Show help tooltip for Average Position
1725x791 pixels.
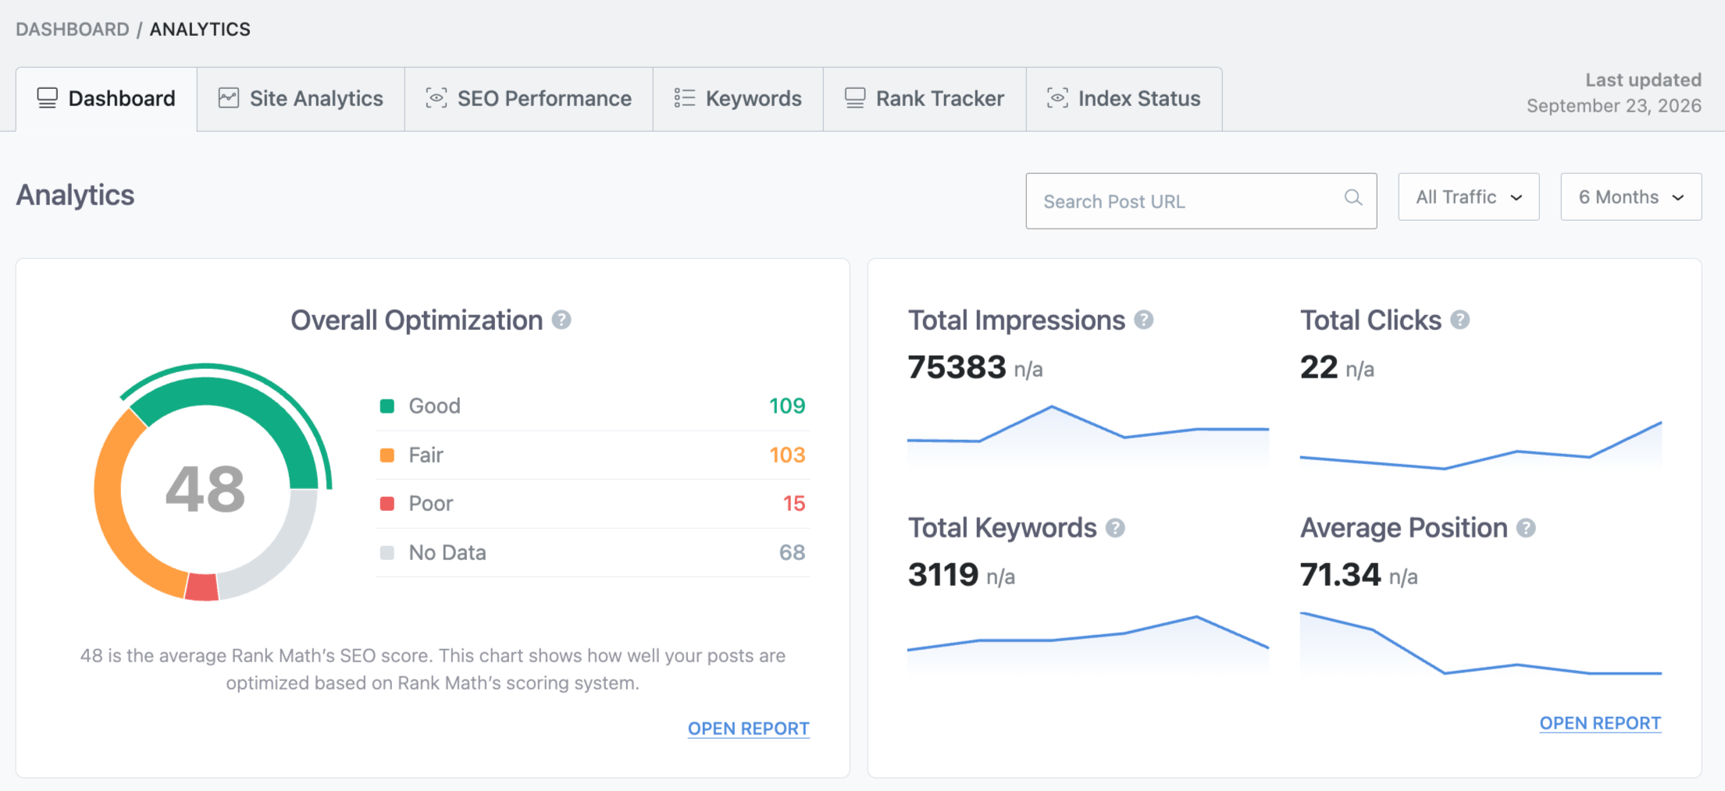tap(1526, 528)
